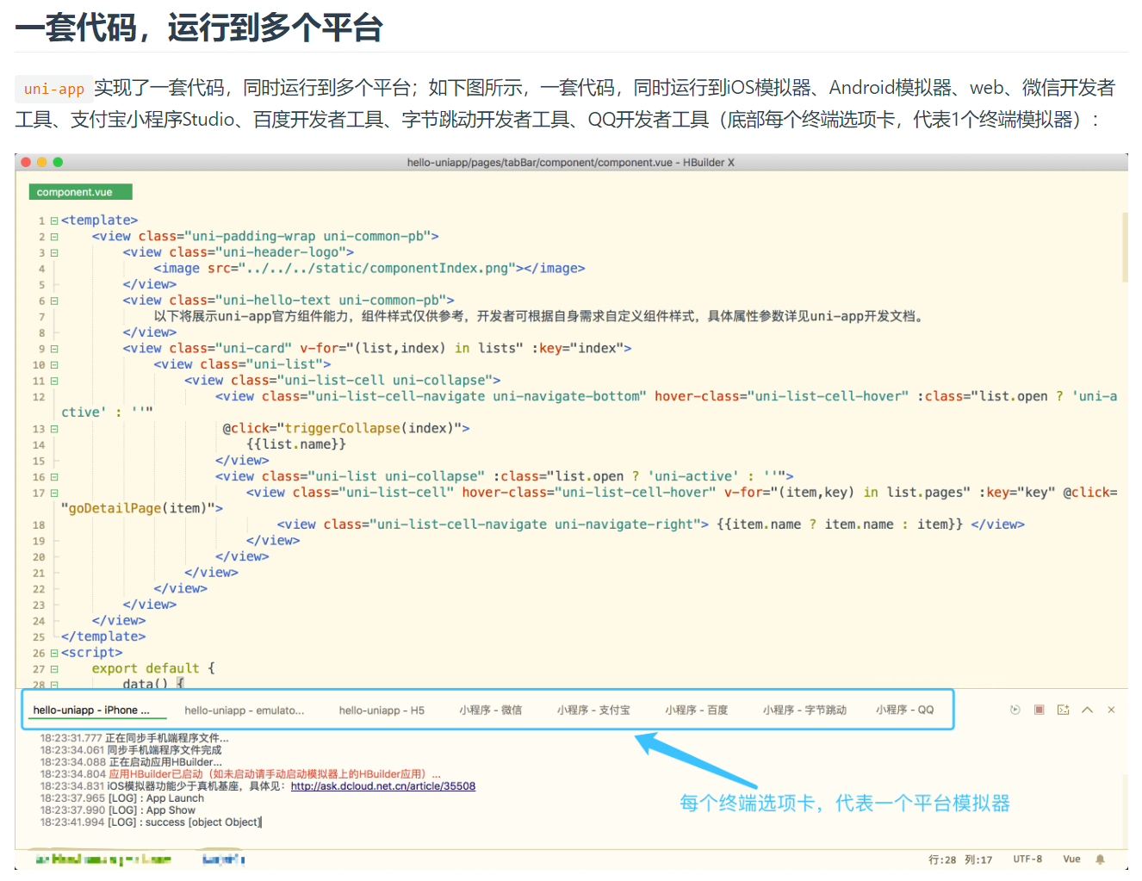The height and width of the screenshot is (881, 1142).
Task: Select the 小程序 - QQ terminal tab
Action: point(905,710)
